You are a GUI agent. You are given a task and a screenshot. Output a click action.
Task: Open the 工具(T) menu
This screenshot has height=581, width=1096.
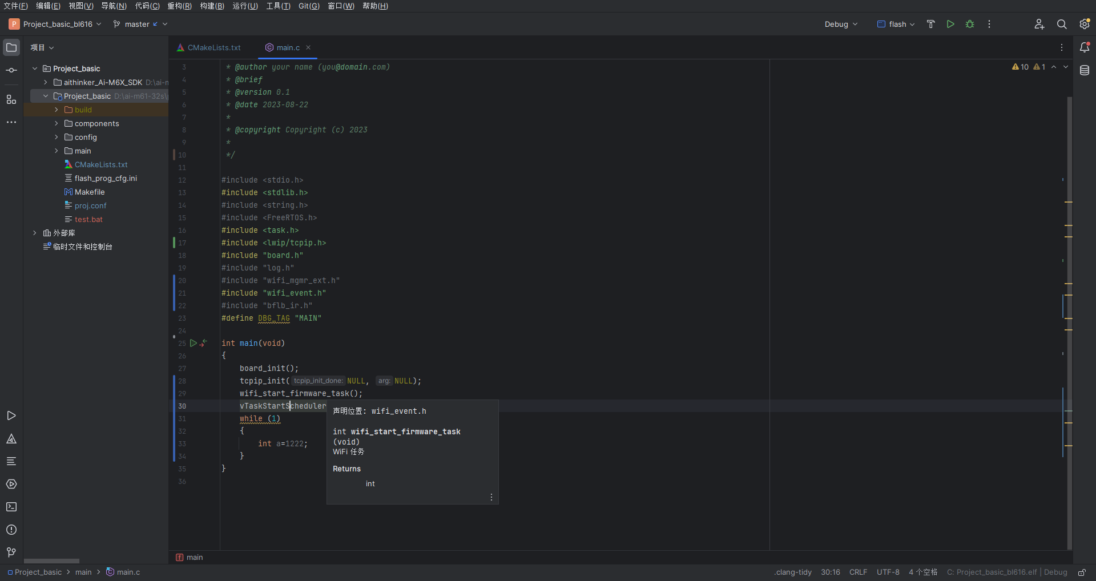(278, 6)
